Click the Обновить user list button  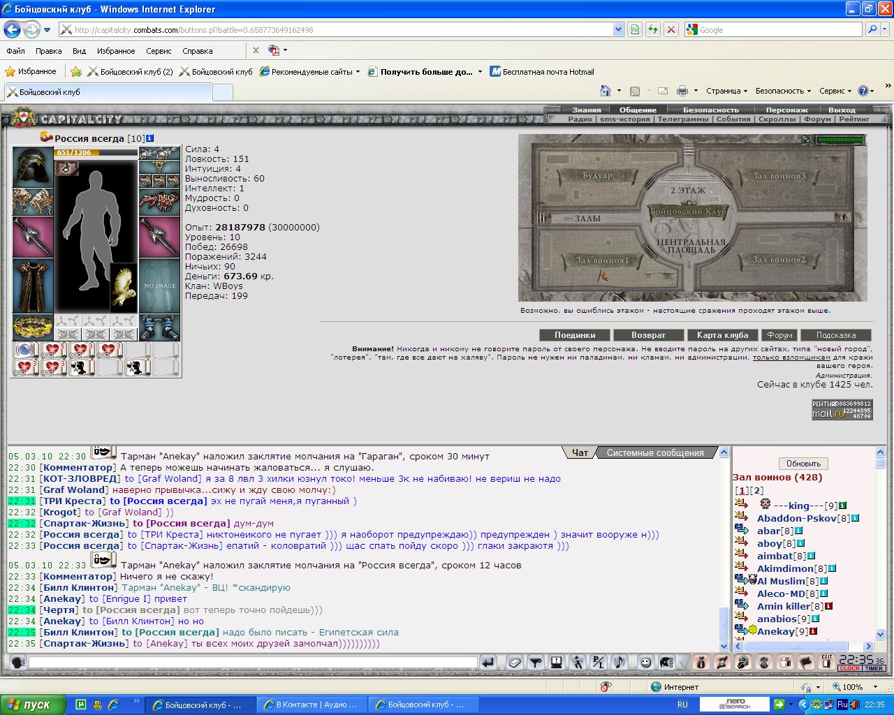tap(803, 464)
